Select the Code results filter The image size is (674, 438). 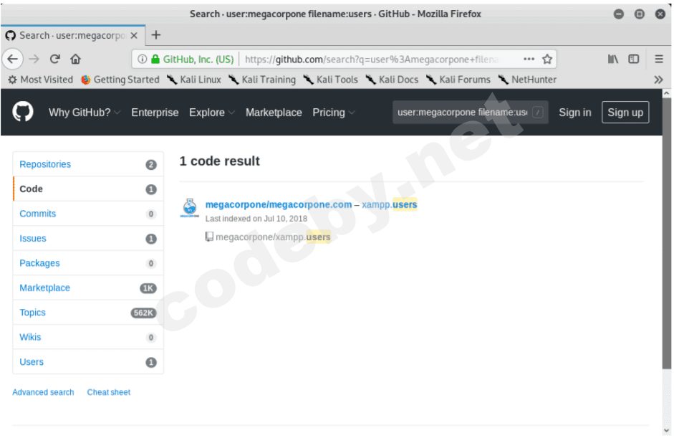pos(88,189)
